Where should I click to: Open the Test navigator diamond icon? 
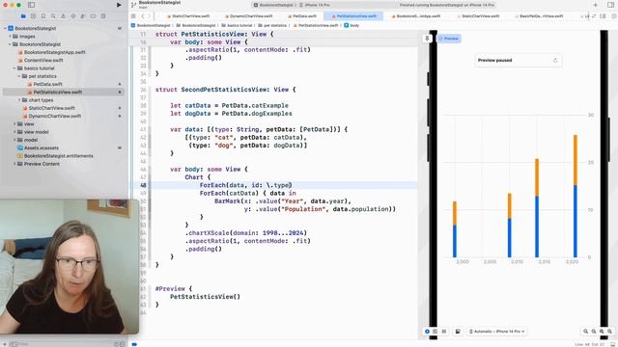[x=73, y=16]
